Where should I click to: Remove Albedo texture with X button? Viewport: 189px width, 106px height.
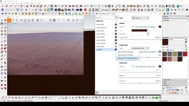[157, 27]
